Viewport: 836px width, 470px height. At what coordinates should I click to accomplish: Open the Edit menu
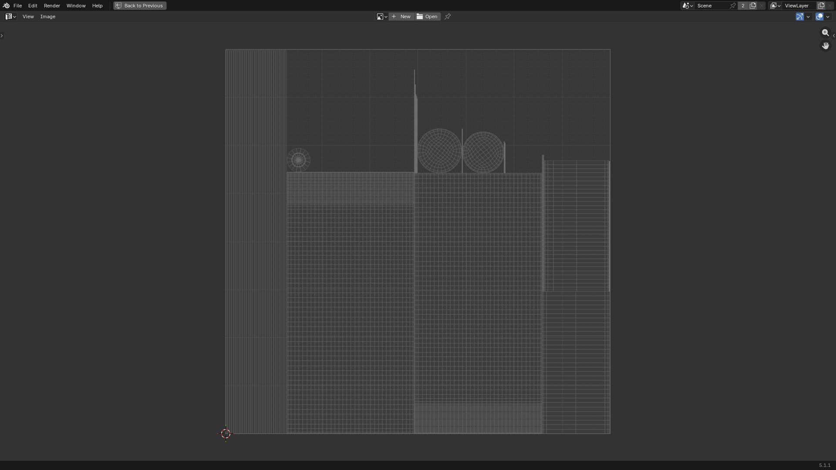(33, 6)
